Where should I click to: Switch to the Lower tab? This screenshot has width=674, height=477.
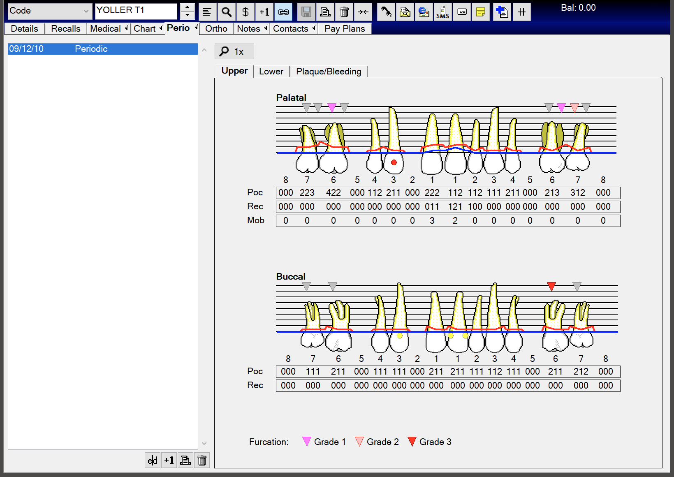point(271,71)
